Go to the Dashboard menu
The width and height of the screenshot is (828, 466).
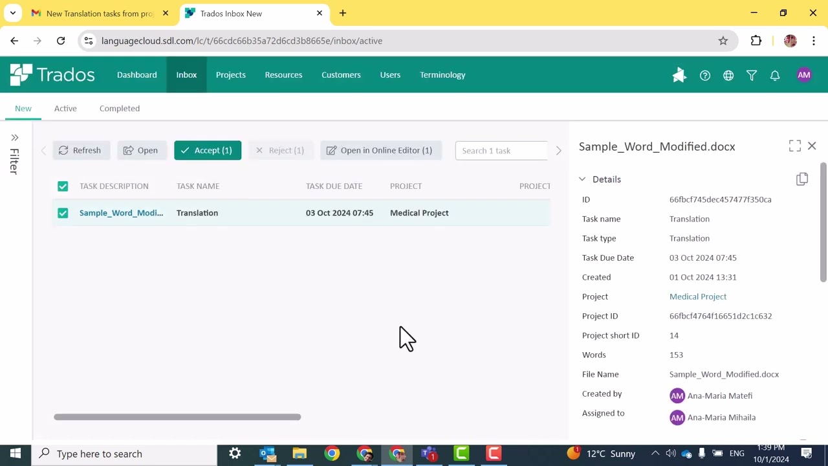click(x=136, y=75)
